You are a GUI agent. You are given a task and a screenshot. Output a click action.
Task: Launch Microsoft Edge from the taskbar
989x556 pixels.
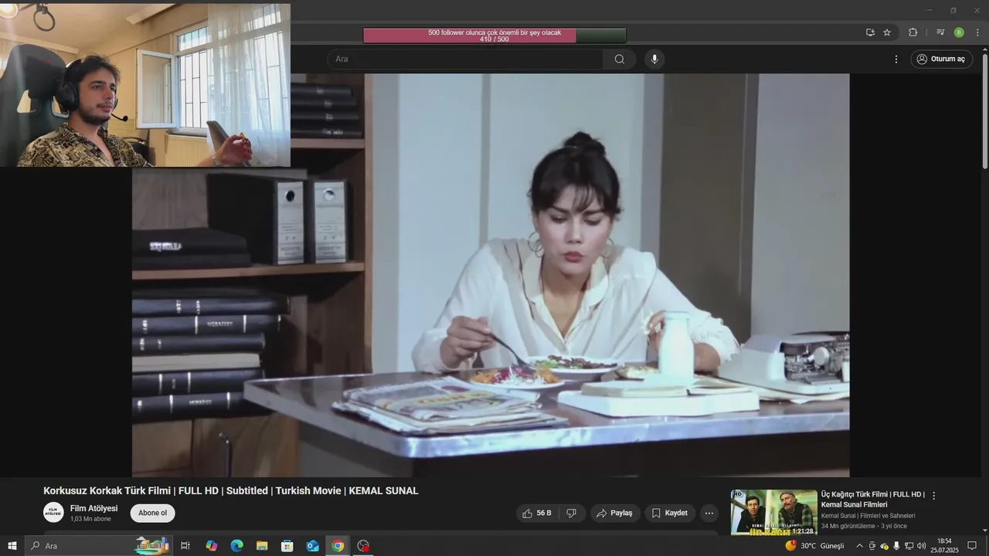point(236,546)
